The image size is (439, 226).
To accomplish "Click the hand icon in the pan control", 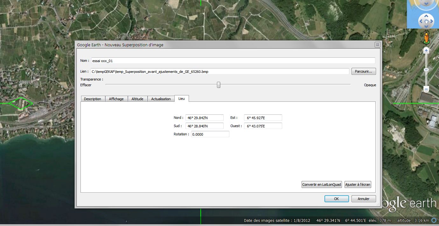I will tap(426, 21).
